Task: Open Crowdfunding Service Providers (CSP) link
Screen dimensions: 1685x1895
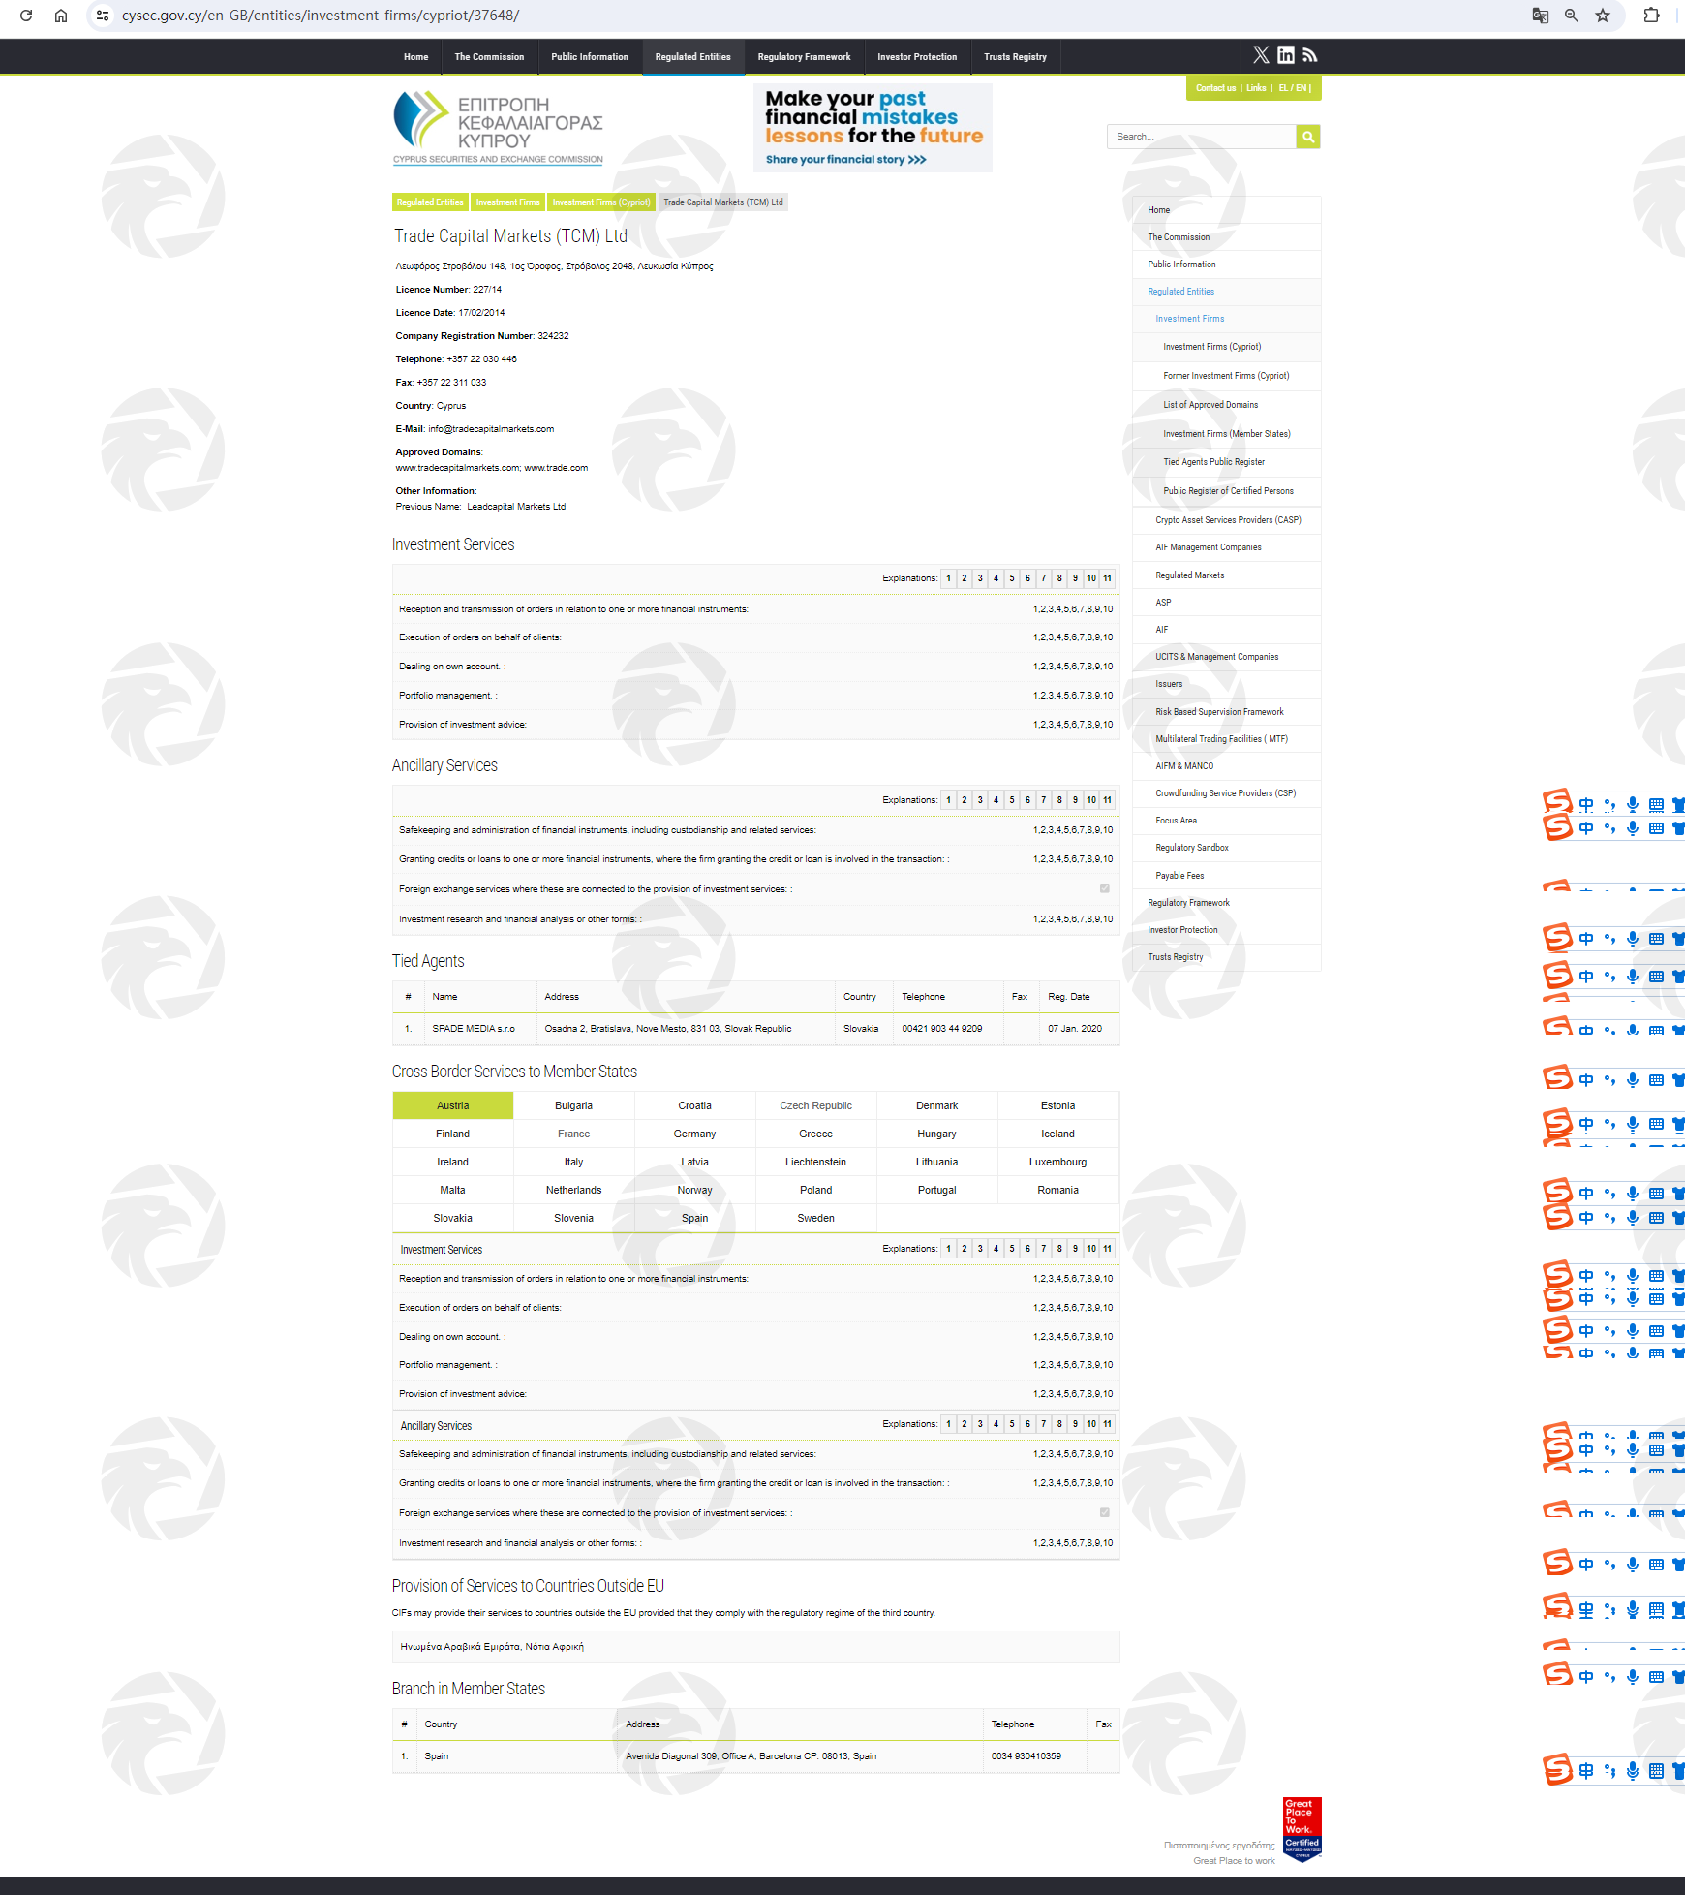Action: point(1225,793)
